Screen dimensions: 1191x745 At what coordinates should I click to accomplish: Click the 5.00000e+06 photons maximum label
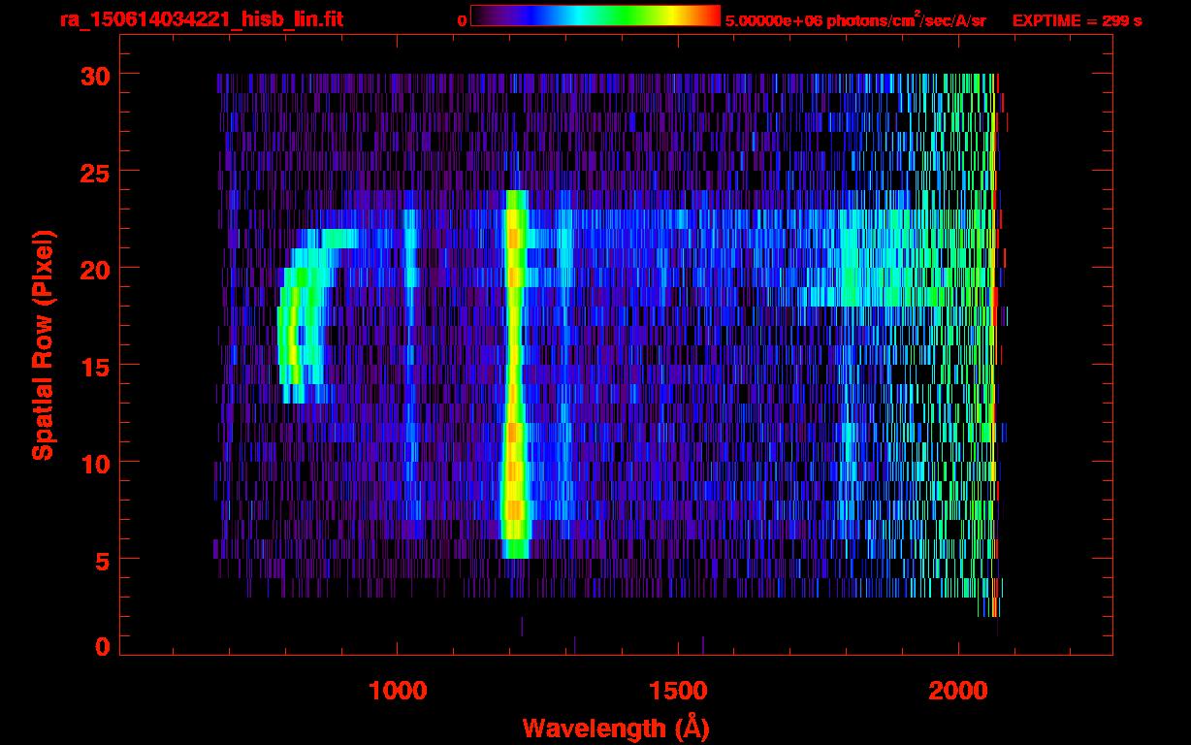854,20
